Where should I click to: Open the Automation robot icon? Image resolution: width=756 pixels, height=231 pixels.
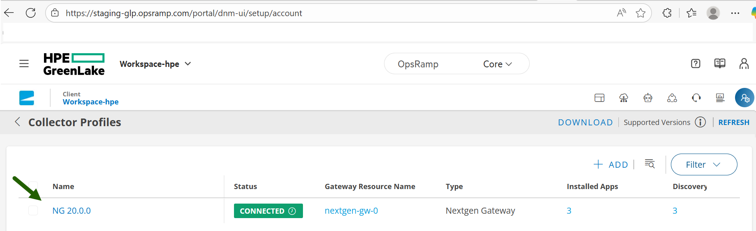648,98
